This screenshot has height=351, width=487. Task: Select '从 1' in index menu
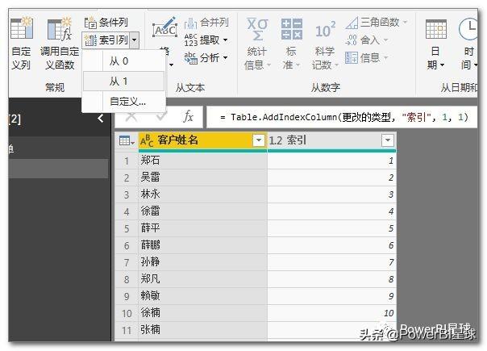pos(123,81)
